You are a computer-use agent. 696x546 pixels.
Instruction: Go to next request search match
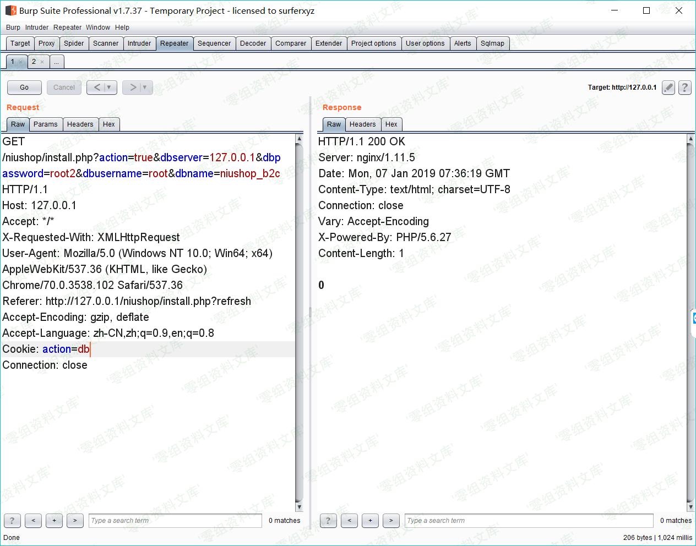pos(75,521)
